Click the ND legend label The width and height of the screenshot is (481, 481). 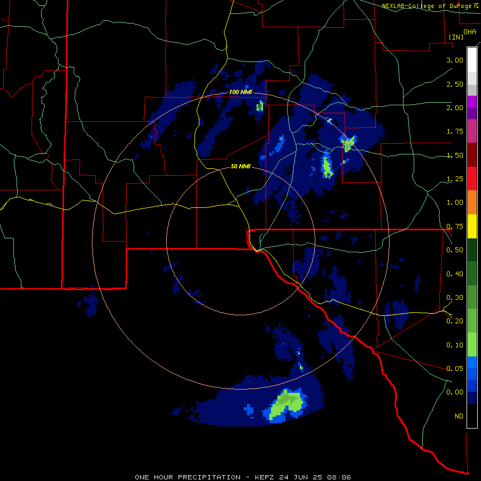pos(459,416)
